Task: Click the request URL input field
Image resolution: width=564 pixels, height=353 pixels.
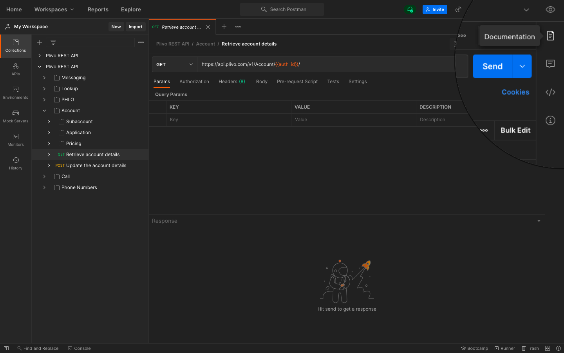Action: coord(325,64)
